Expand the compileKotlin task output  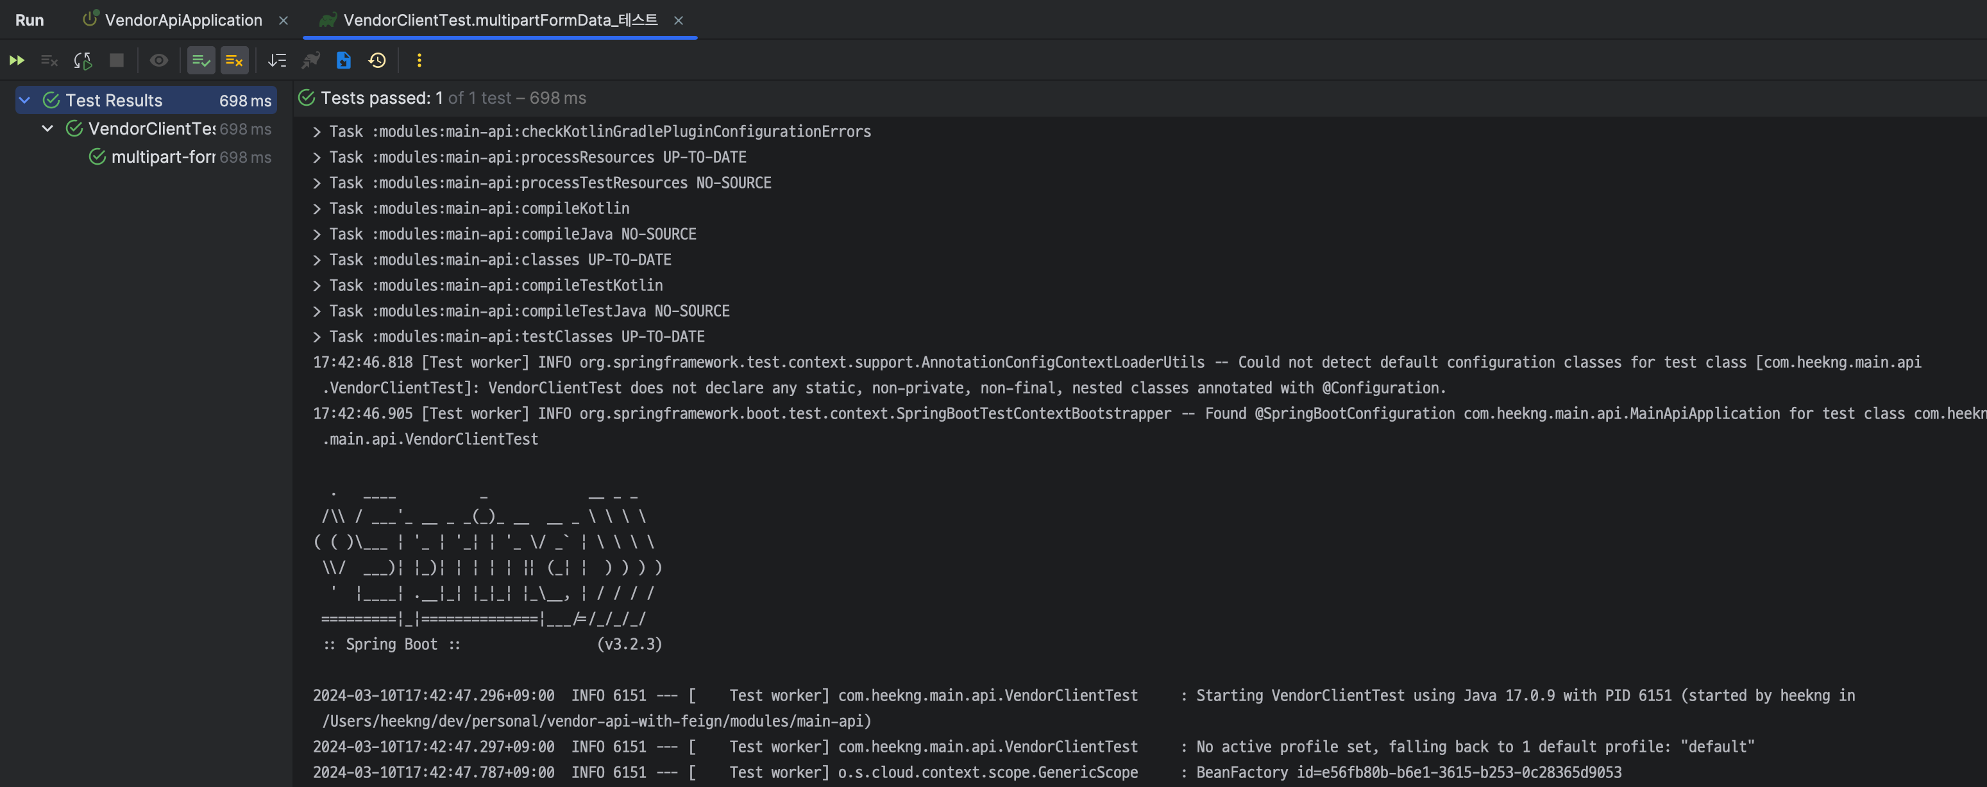click(x=316, y=209)
